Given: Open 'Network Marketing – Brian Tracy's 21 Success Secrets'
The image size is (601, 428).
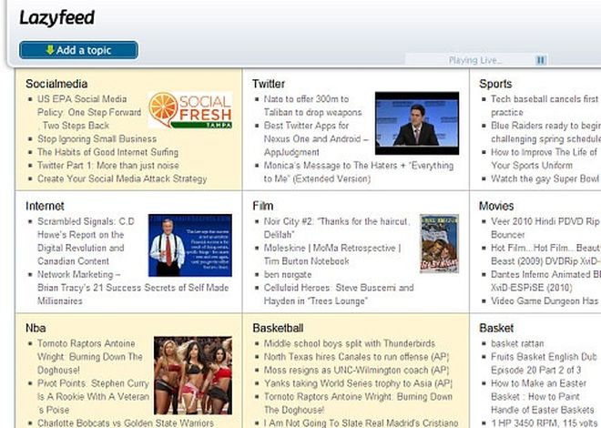Looking at the screenshot, I should tap(133, 288).
